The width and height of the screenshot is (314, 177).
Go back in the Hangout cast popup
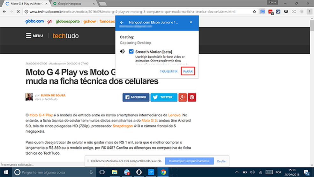(122, 22)
